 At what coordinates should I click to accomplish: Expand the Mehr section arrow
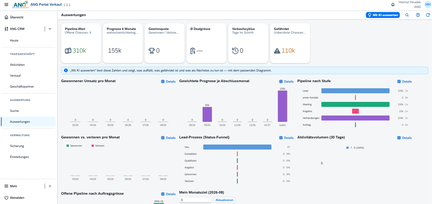[x=50, y=186]
